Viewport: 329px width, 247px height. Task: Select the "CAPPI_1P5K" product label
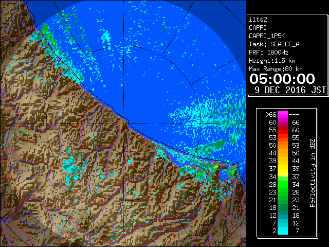coord(267,36)
